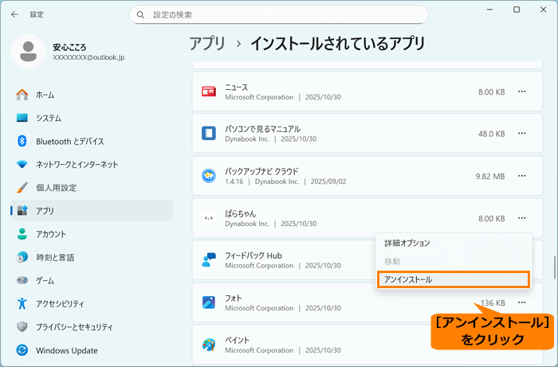Open more options for フォト
Screen dimensions: 558x367
(x=521, y=303)
